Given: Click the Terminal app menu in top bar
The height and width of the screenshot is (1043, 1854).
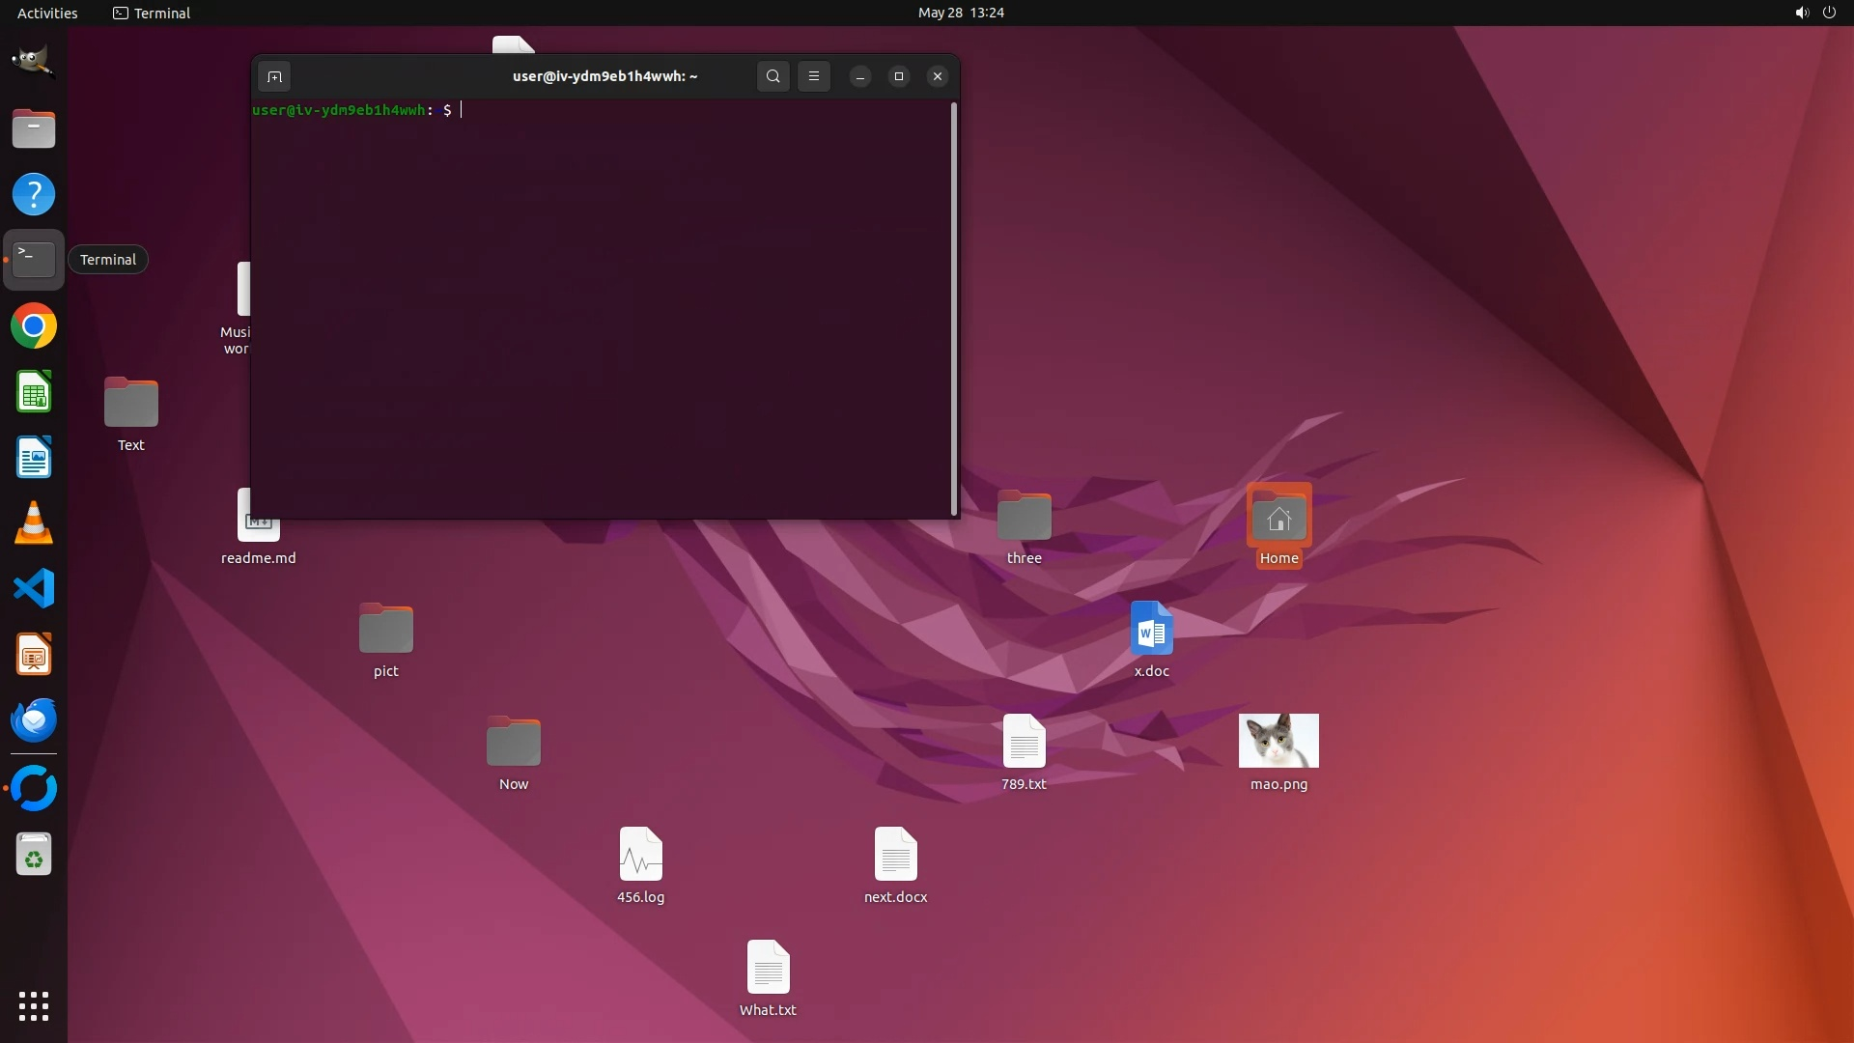Looking at the screenshot, I should (x=152, y=13).
